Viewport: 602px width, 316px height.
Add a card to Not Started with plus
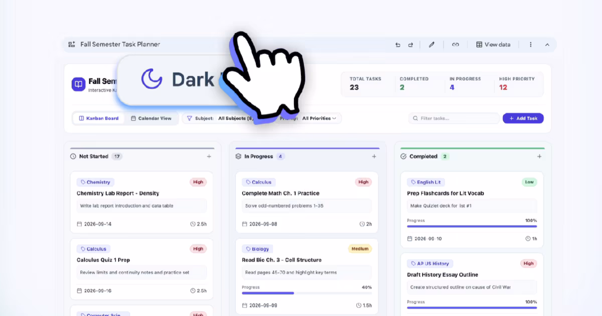tap(209, 156)
